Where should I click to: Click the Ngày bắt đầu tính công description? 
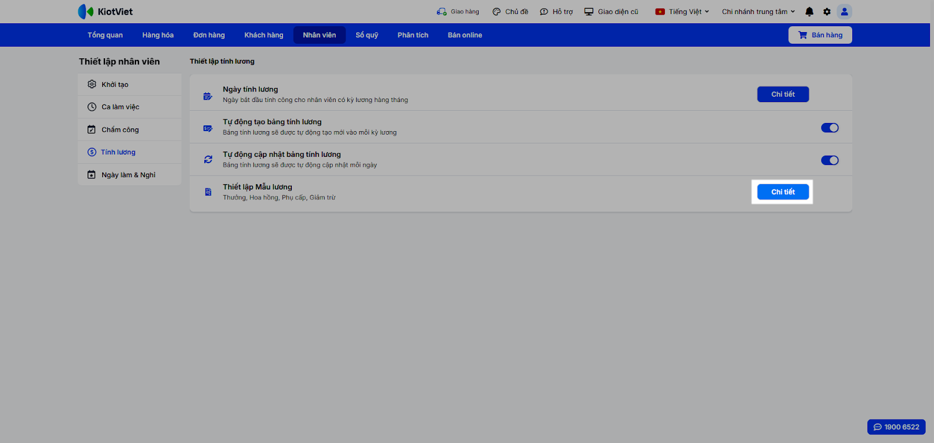315,100
